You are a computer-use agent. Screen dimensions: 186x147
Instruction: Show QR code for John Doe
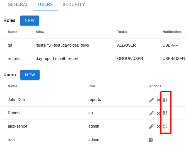165,100
